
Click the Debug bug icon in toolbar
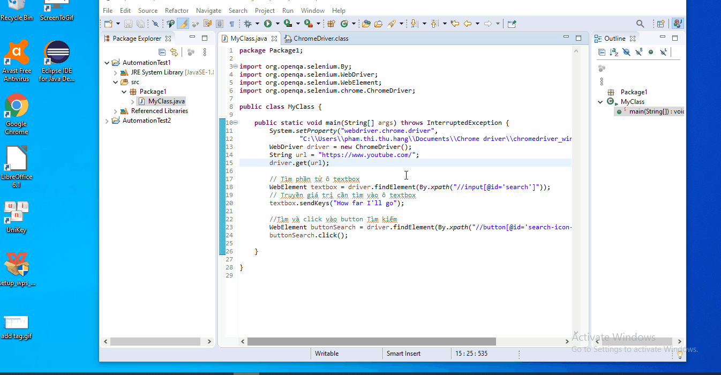pyautogui.click(x=247, y=24)
